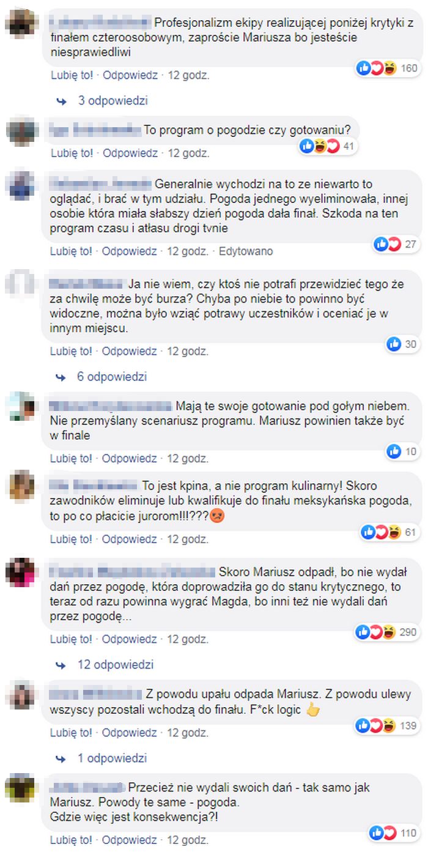The width and height of the screenshot is (428, 852).
Task: Open the like reaction showing 30
Action: 402,344
